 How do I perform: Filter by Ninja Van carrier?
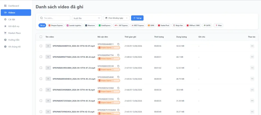pos(178,25)
